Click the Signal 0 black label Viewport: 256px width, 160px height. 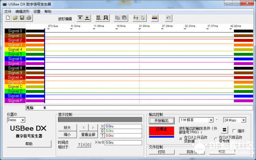pos(15,31)
